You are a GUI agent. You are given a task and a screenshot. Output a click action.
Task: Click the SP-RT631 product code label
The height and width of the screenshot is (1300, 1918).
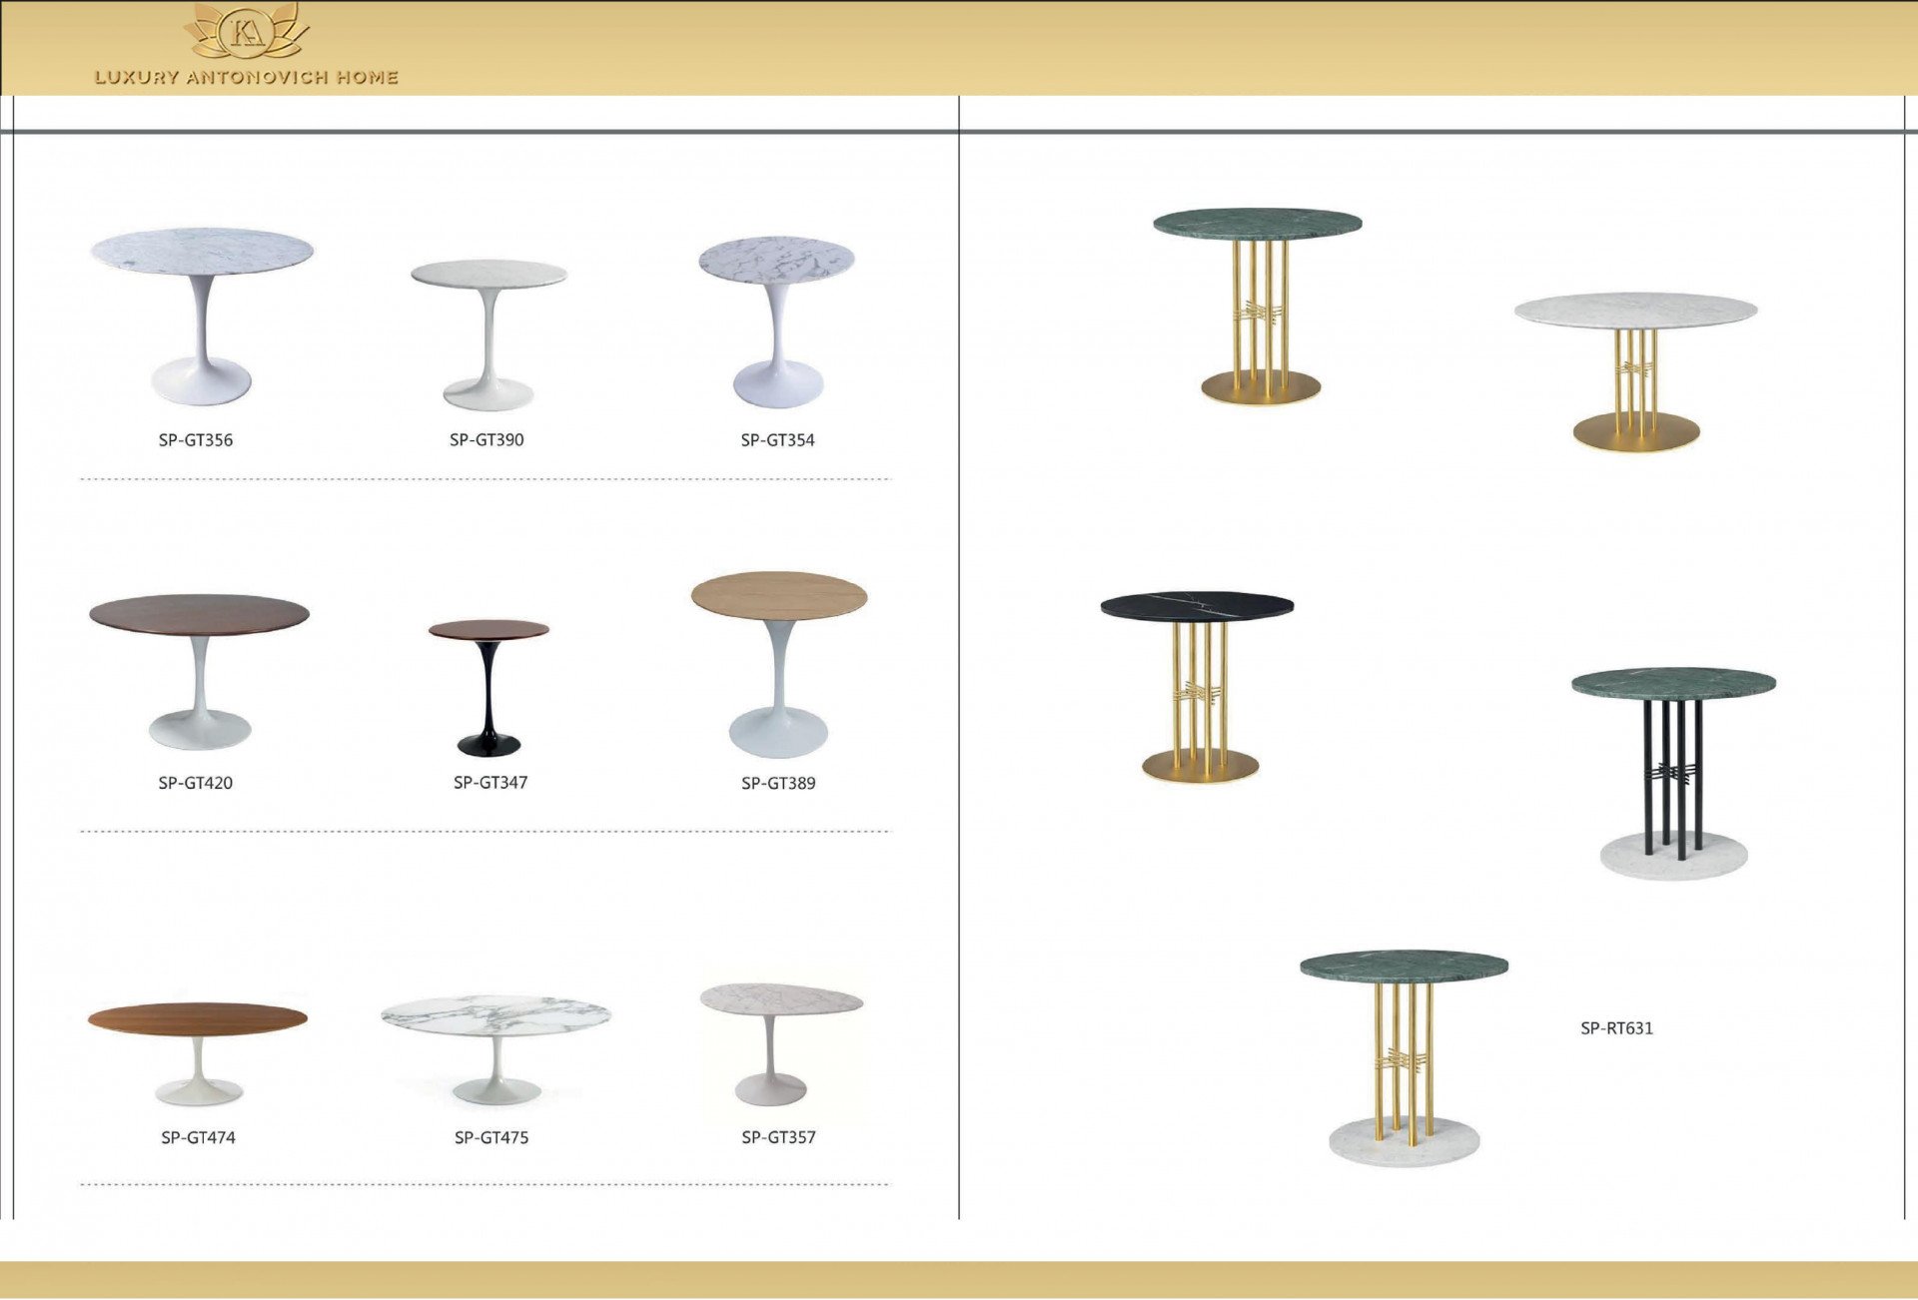(1616, 1028)
